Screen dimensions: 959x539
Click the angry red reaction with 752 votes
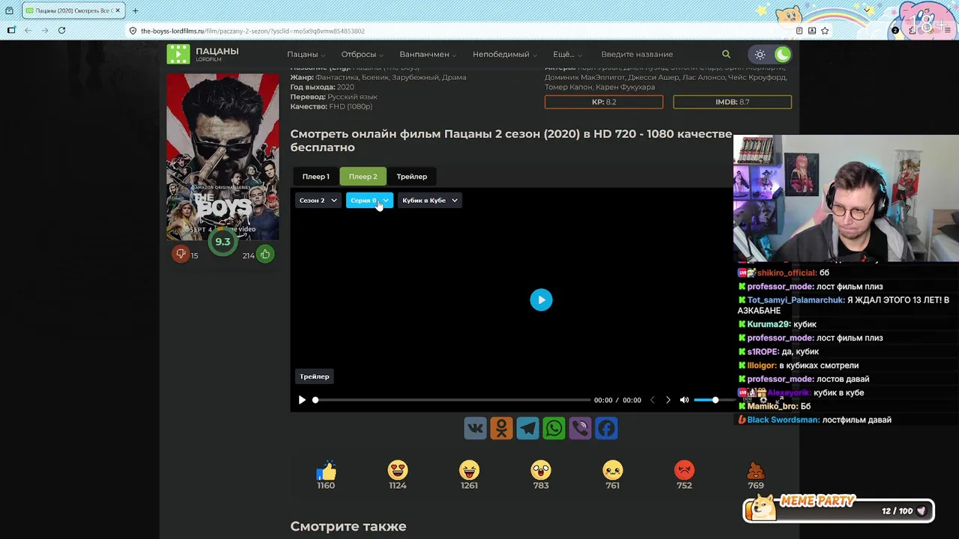[684, 470]
